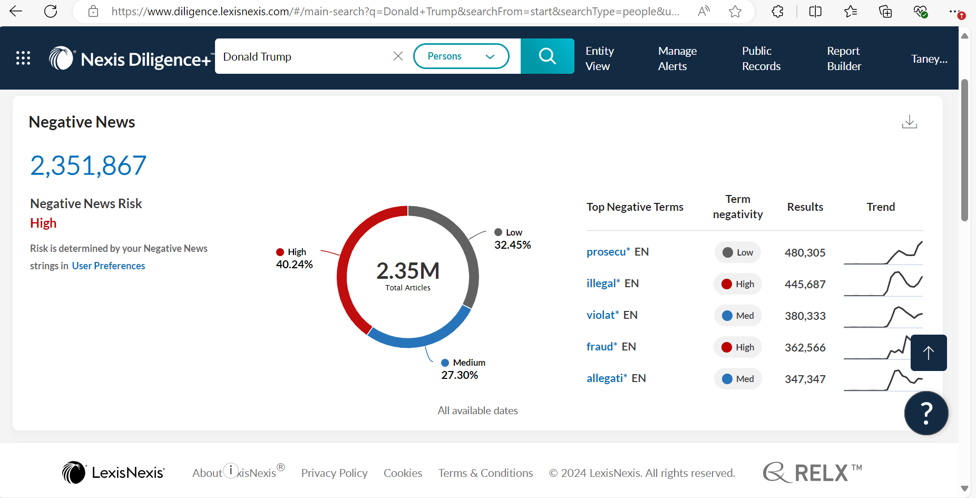Viewport: 976px width, 498px height.
Task: Open Collections icon in browser toolbar
Action: tap(885, 11)
